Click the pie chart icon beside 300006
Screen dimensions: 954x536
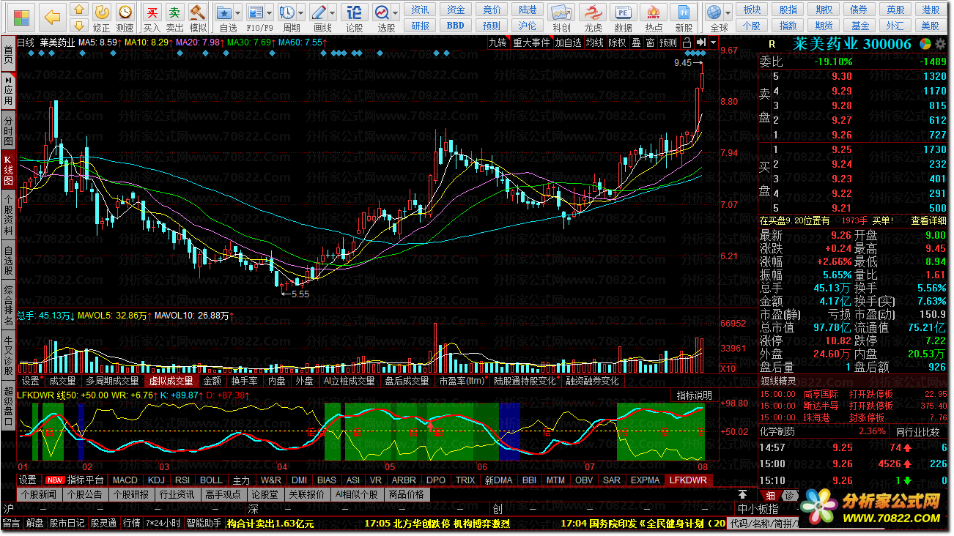tap(925, 45)
